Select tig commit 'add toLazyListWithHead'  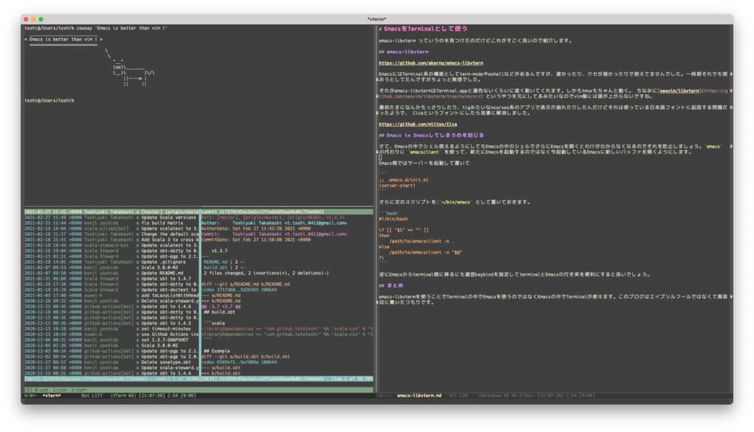(x=112, y=296)
